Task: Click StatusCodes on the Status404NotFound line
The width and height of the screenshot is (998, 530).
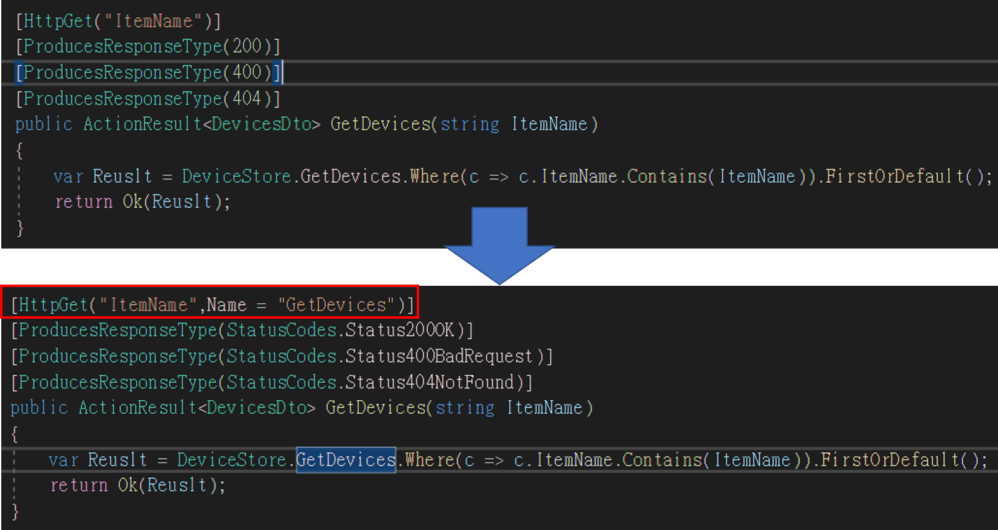Action: (282, 382)
